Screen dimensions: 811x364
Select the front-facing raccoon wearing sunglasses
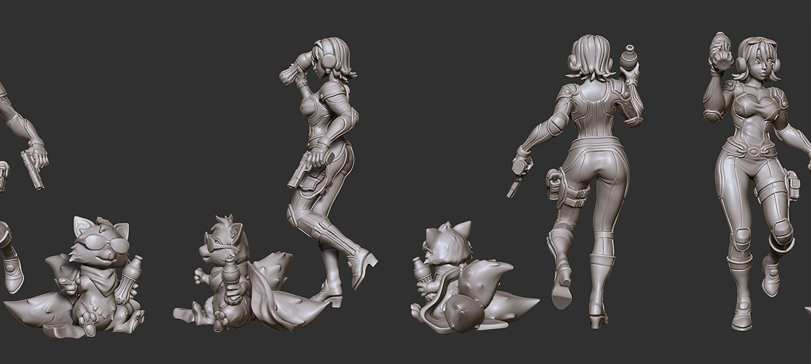[74, 278]
